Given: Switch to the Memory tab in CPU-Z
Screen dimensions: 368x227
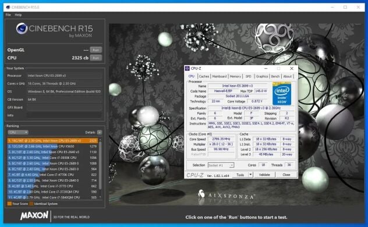Looking at the screenshot, I should [235, 76].
